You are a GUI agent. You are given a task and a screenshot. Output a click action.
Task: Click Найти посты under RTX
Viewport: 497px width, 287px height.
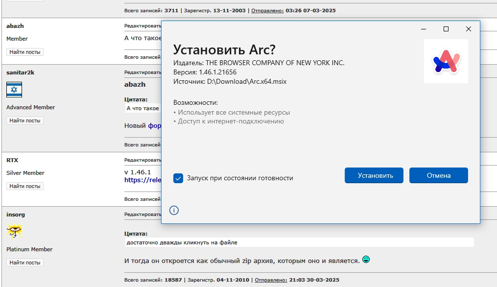(x=24, y=186)
